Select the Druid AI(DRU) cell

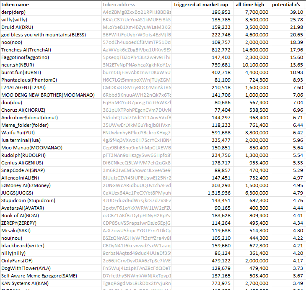pyautogui.click(x=51, y=27)
